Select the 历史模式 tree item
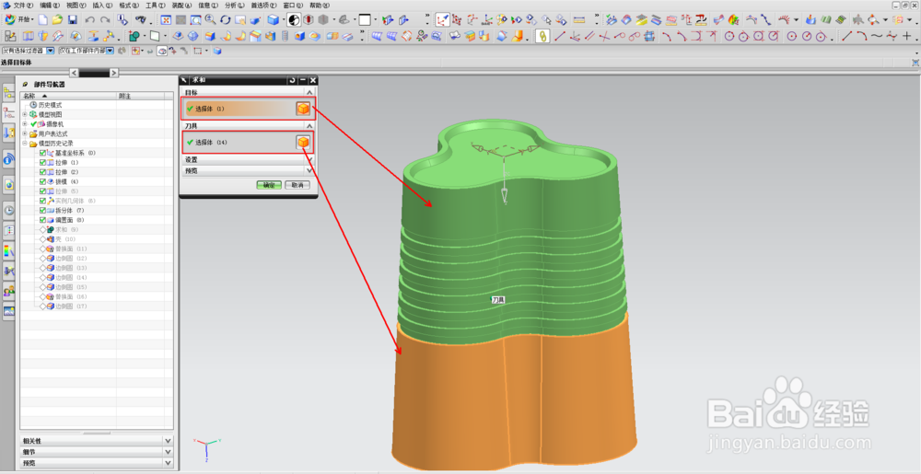 pyautogui.click(x=50, y=105)
